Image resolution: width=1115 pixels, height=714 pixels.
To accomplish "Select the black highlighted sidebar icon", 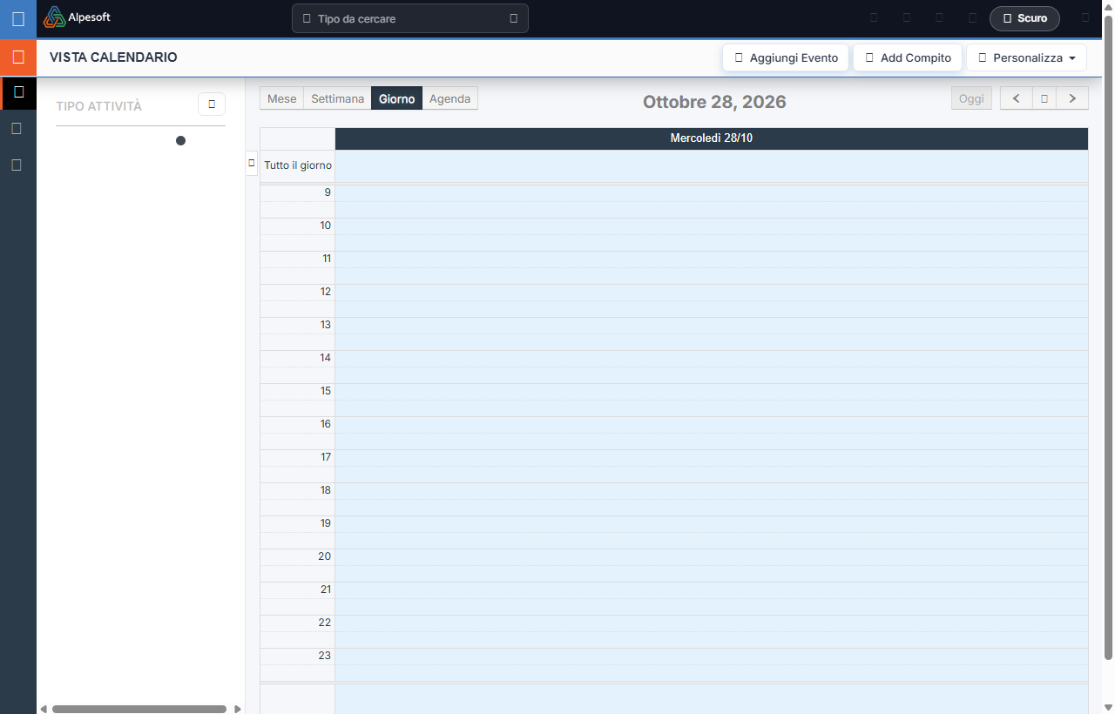I will point(18,91).
